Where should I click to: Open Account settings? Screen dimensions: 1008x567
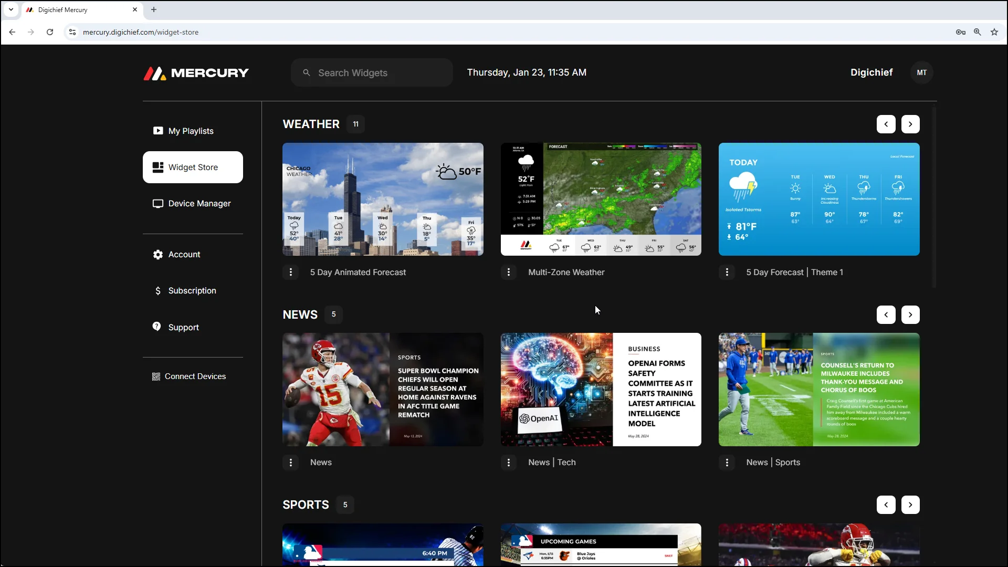(x=184, y=254)
